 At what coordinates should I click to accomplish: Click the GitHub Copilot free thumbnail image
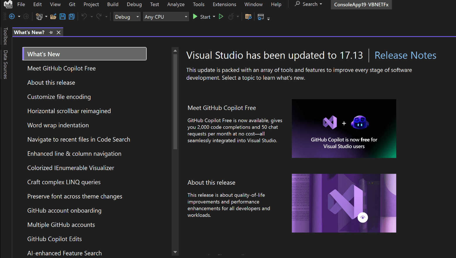click(344, 128)
